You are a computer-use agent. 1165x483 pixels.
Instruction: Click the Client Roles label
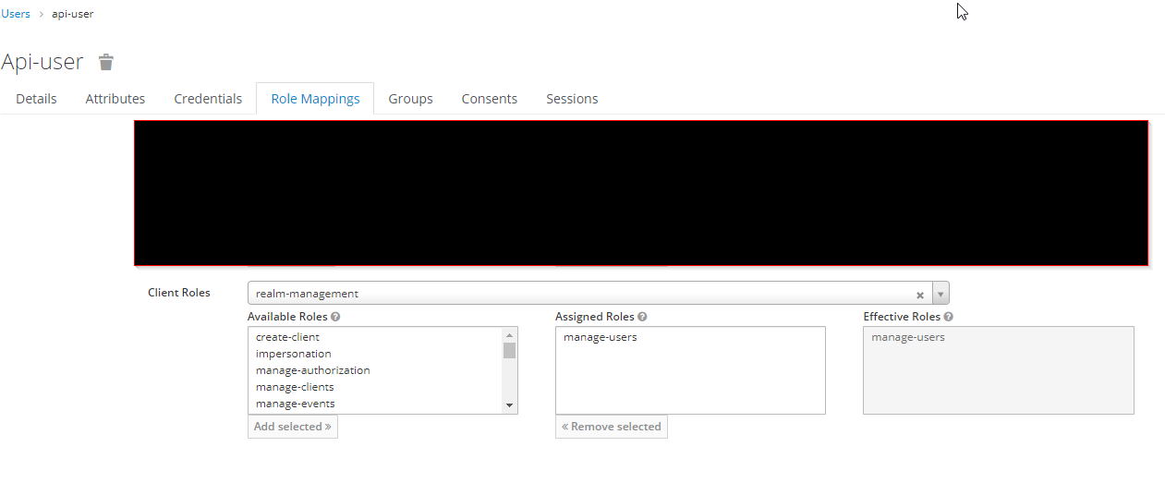[179, 293]
